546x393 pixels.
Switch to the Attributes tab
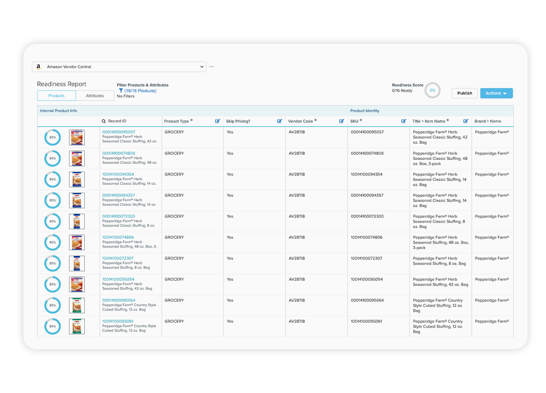coord(95,96)
